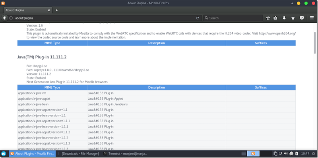Click the application/x-java-applet;version=1.1.3 cell

[52, 143]
